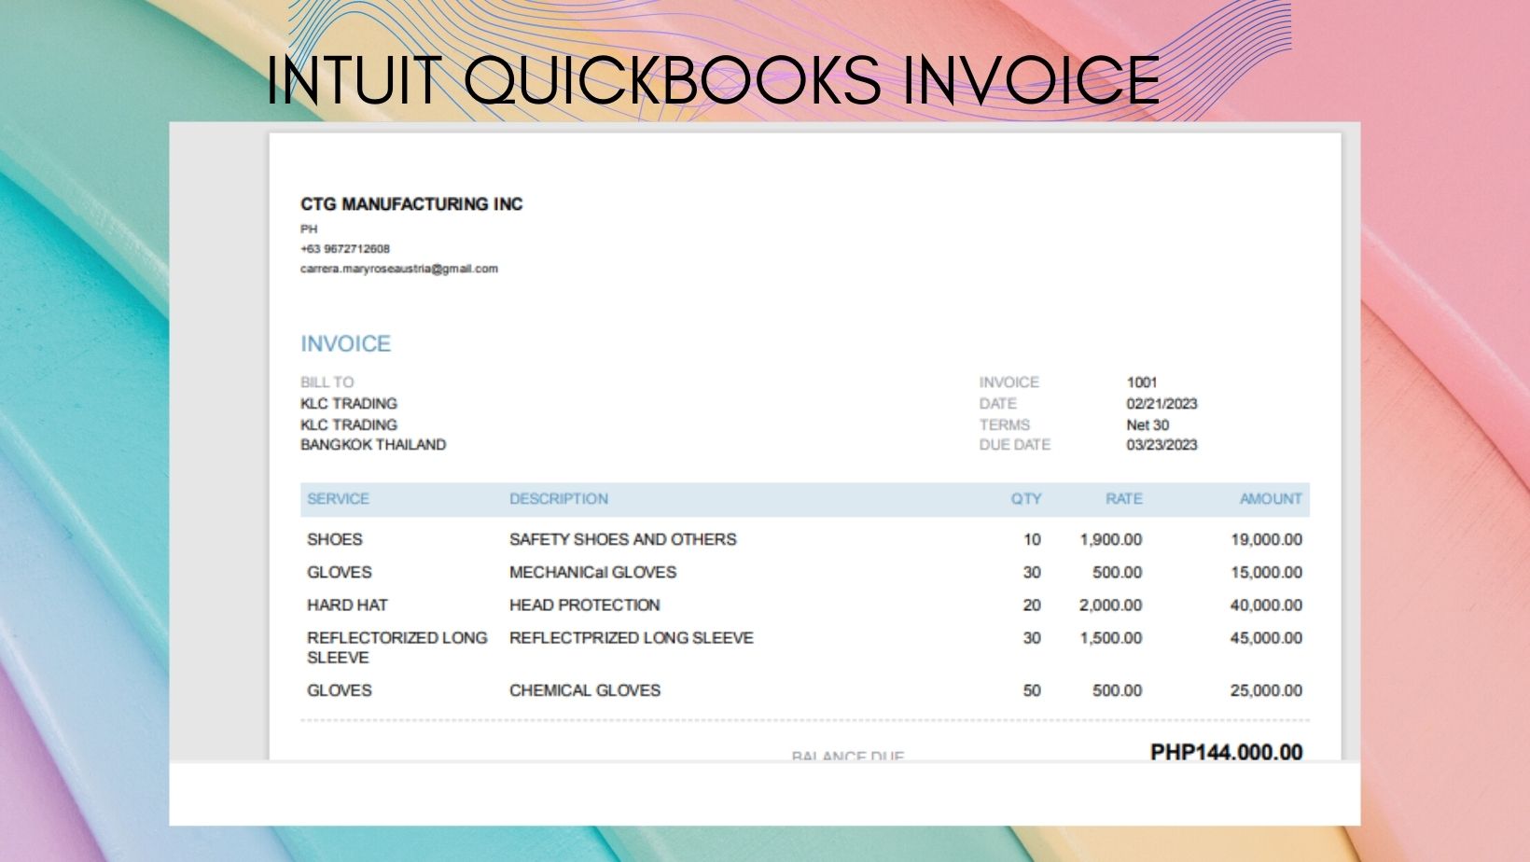Screen dimensions: 1530x862
Task: Click quantity "20" in the HARD HAT row
Action: tap(1032, 605)
